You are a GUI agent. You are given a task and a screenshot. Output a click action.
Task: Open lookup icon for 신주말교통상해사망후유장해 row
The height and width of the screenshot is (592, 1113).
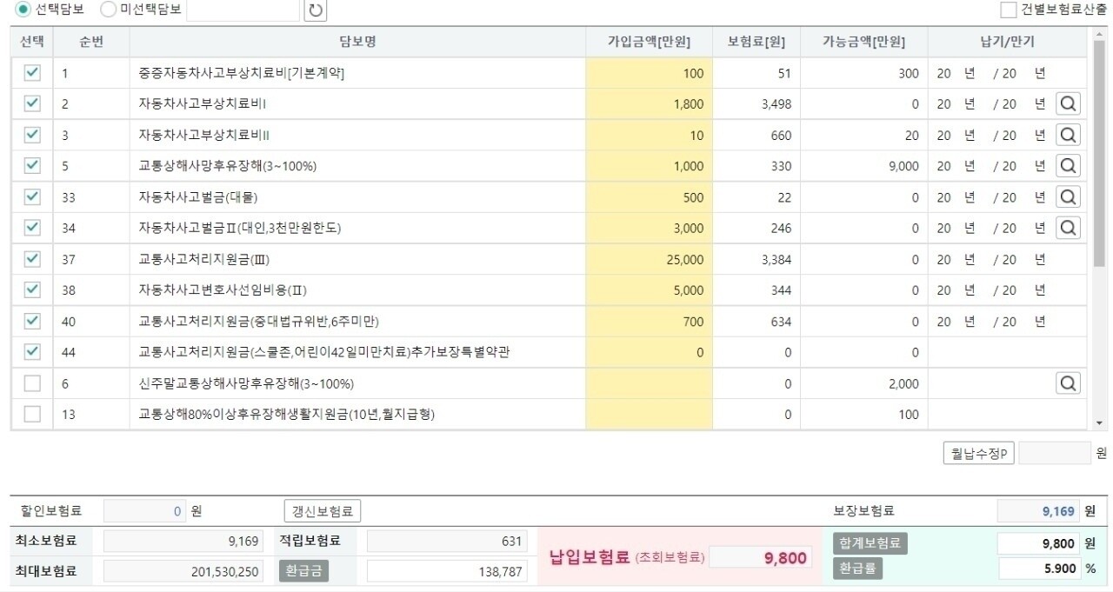(1068, 382)
